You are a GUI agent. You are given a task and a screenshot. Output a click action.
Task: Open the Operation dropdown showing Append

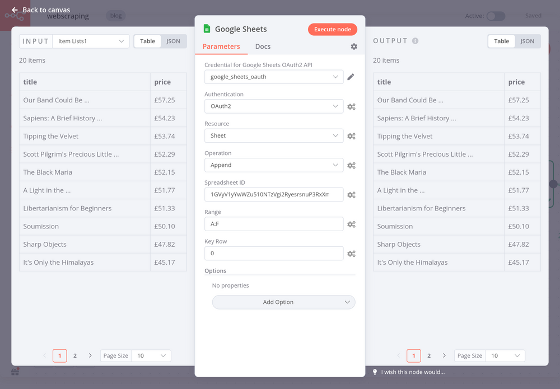point(273,165)
